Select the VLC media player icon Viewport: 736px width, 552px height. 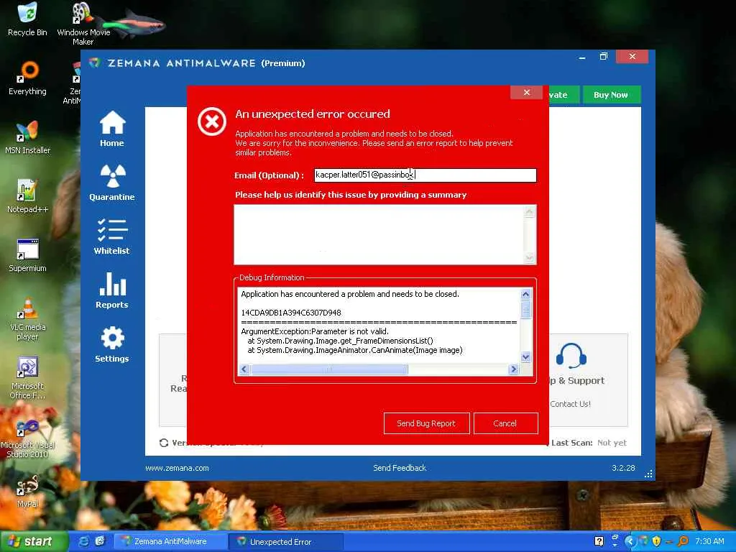coord(27,319)
